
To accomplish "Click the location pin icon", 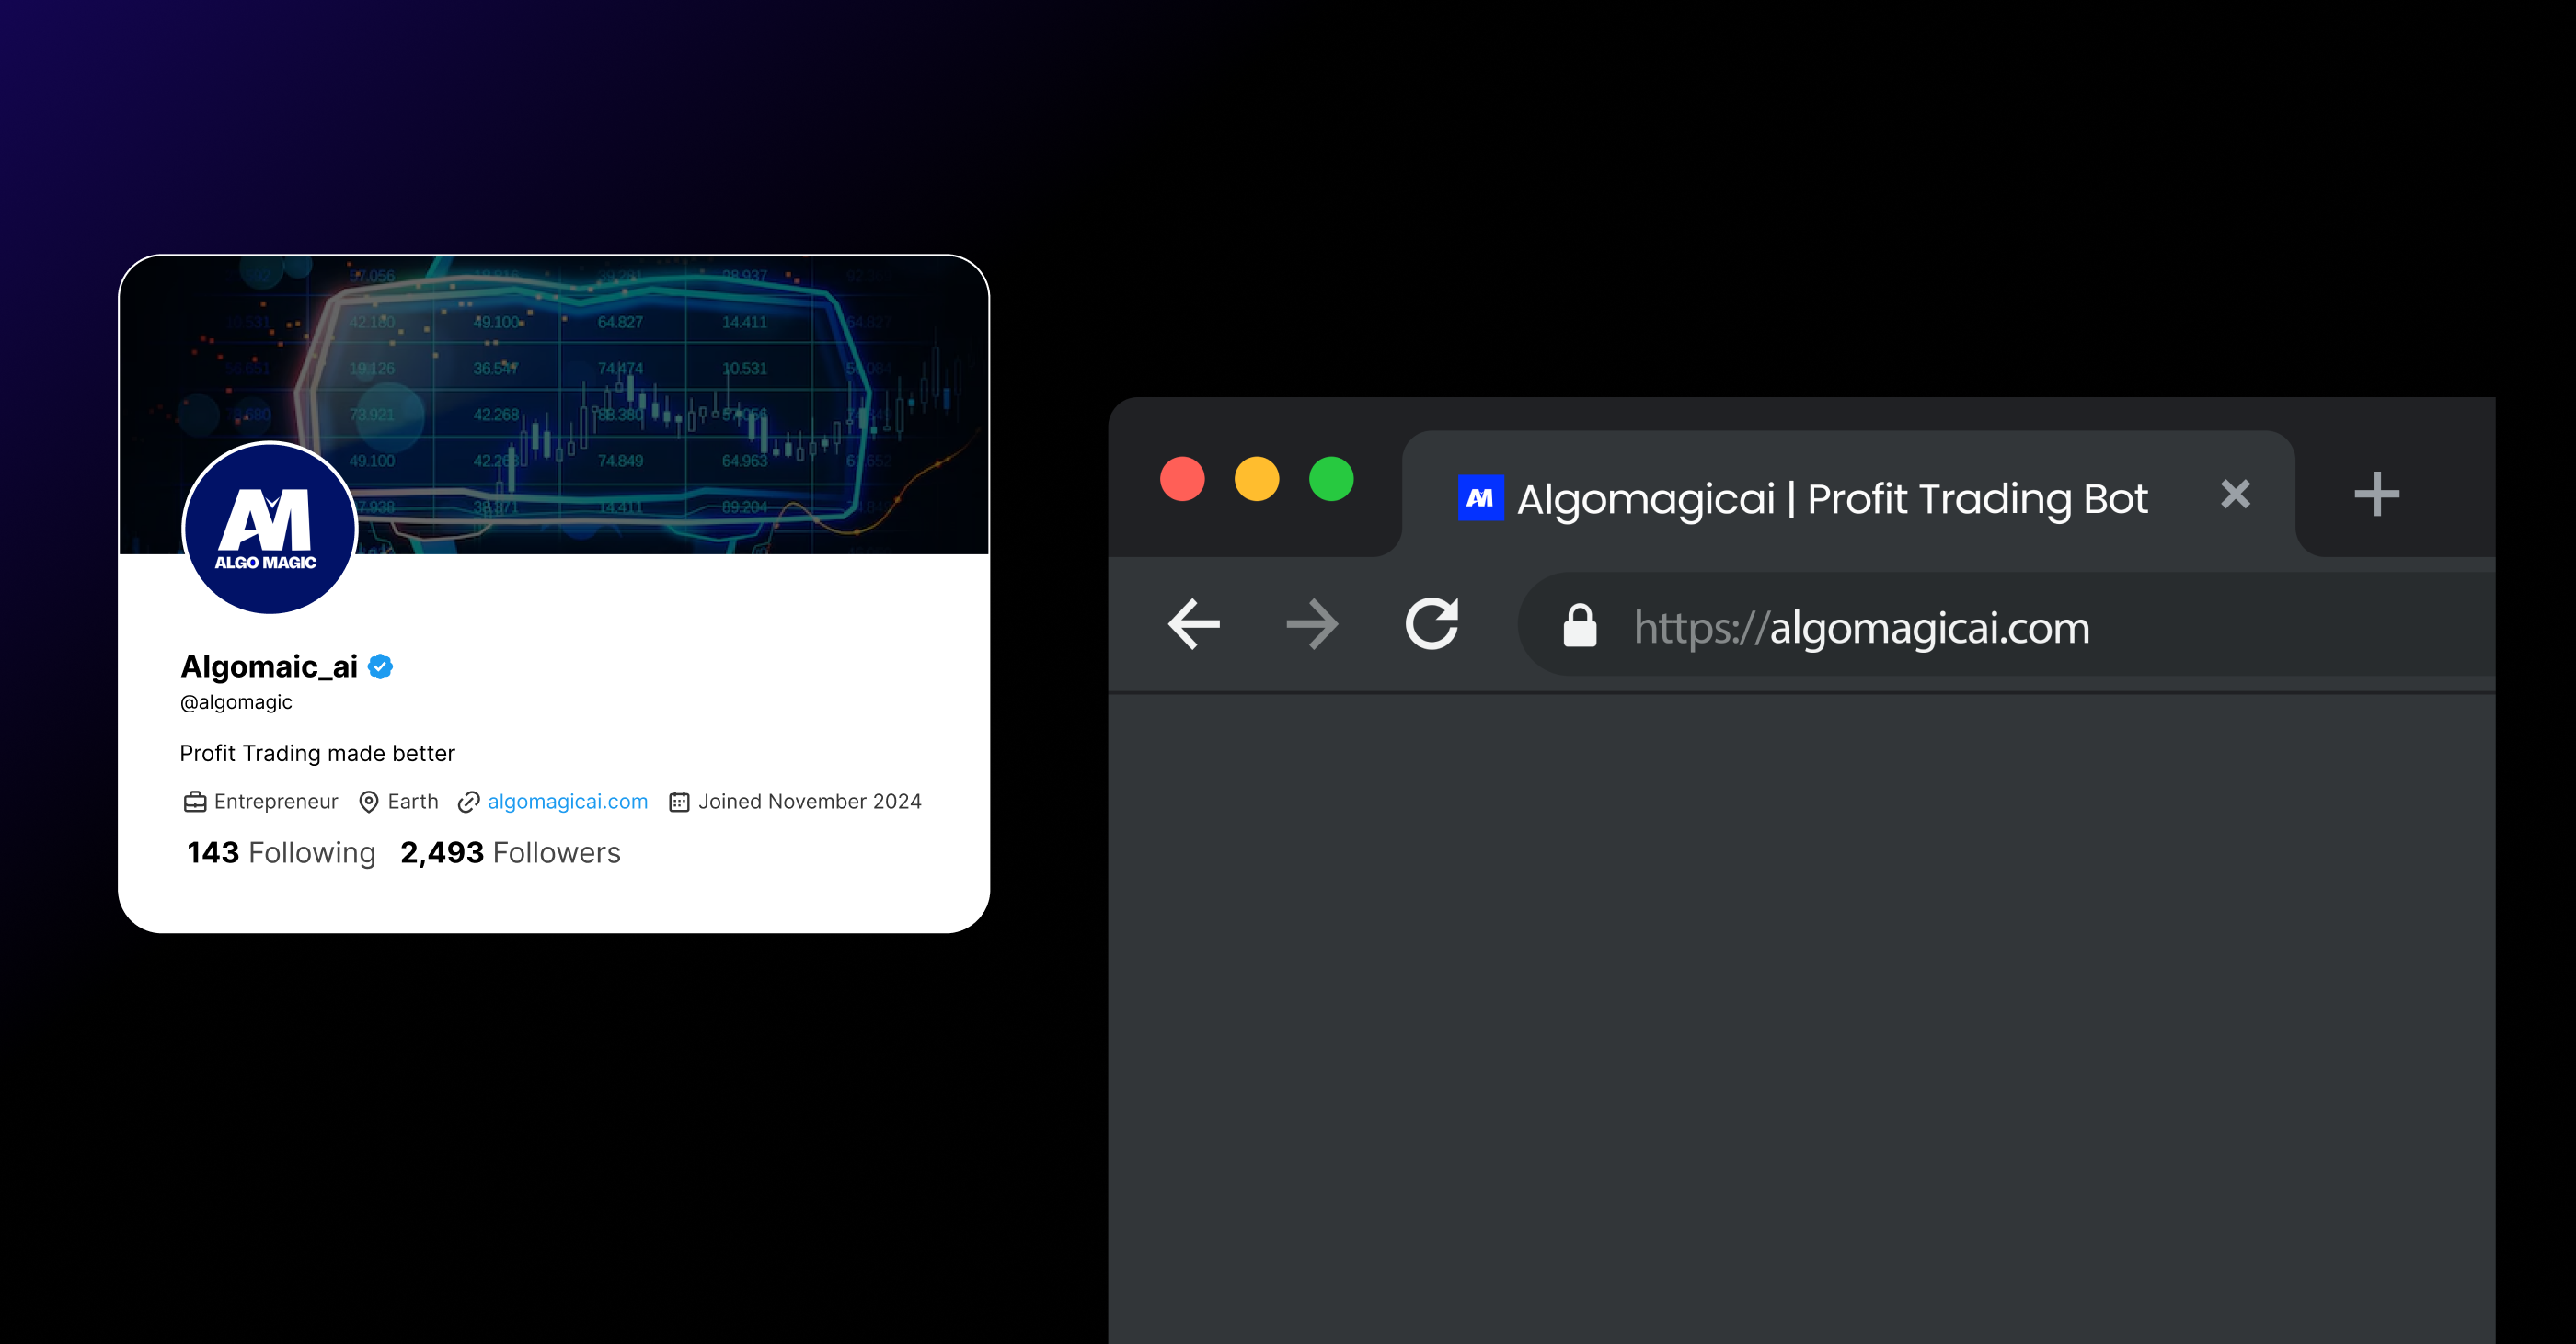I will 368,802.
